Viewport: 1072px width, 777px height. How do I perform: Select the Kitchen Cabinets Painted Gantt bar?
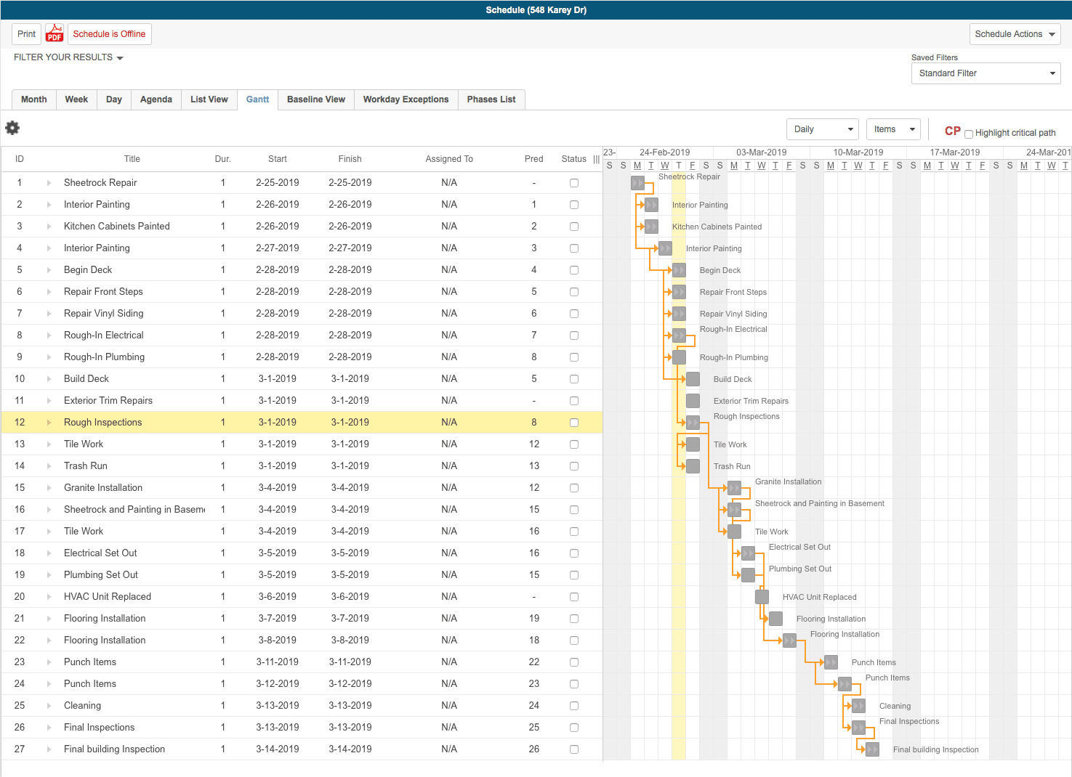click(x=651, y=227)
